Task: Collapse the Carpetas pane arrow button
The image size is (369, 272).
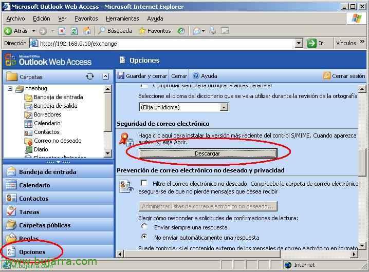Action: [x=106, y=76]
